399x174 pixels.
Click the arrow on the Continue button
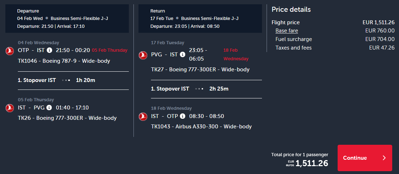tap(384, 158)
